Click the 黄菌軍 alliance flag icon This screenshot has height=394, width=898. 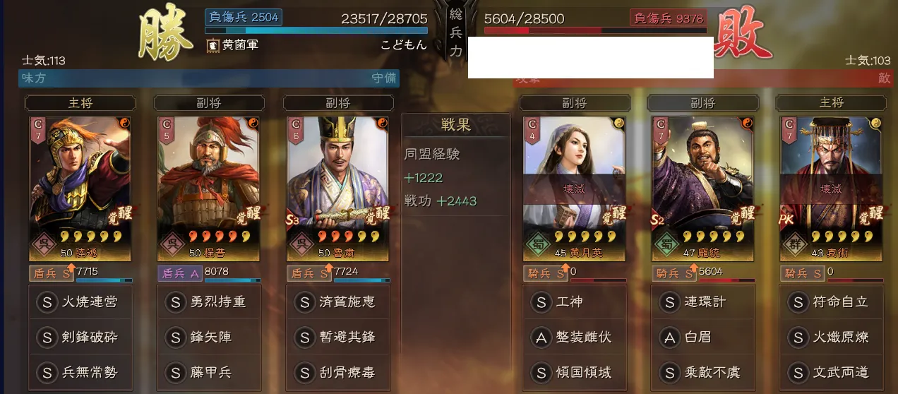tap(212, 45)
